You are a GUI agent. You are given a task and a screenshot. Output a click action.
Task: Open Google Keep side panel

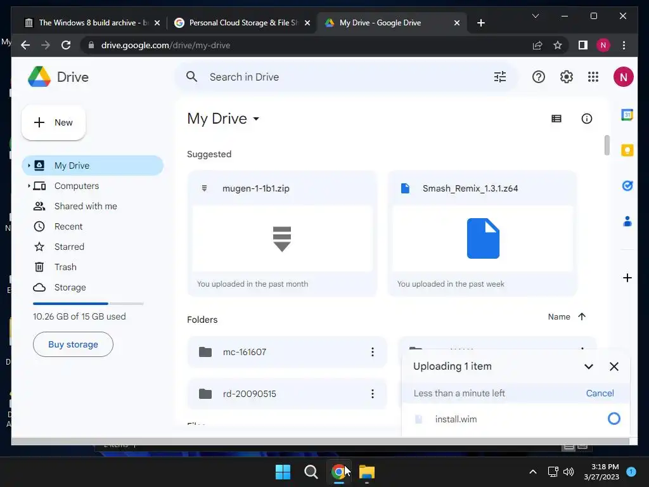[627, 150]
